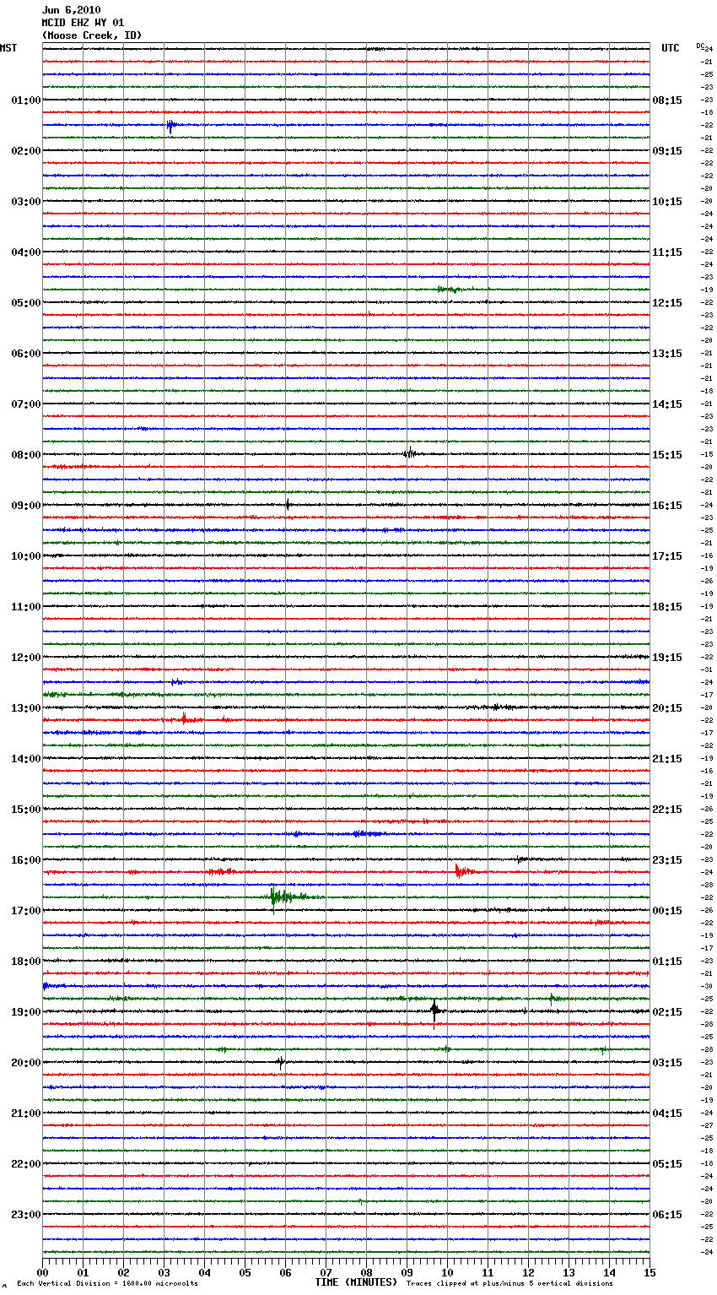Click the '16:15' UTC time label

click(667, 506)
